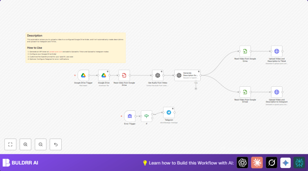Click the black circle-slash AI icon in the banner
This screenshot has width=308, height=171.
[272, 163]
